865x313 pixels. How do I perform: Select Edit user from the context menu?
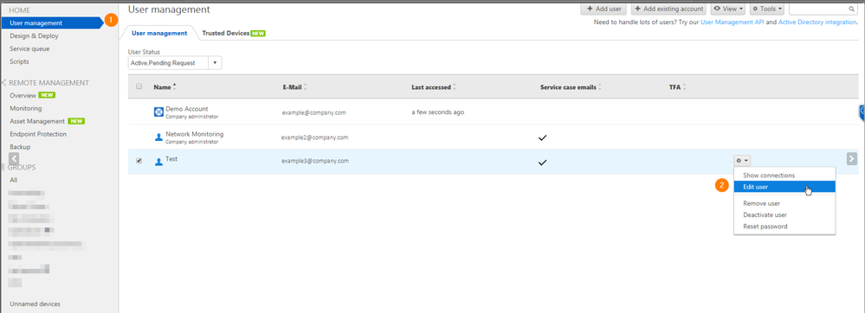(x=784, y=187)
